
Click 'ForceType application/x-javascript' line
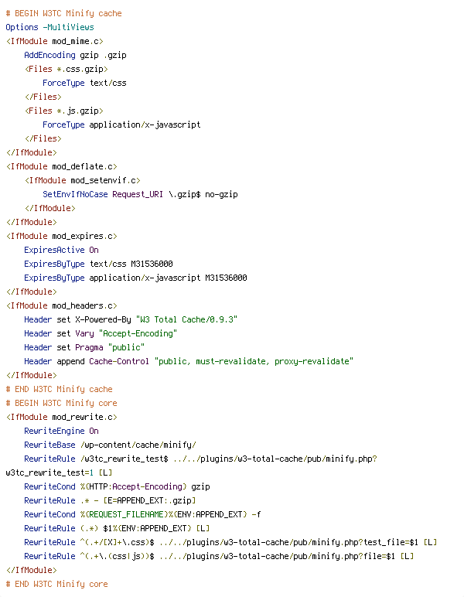121,125
